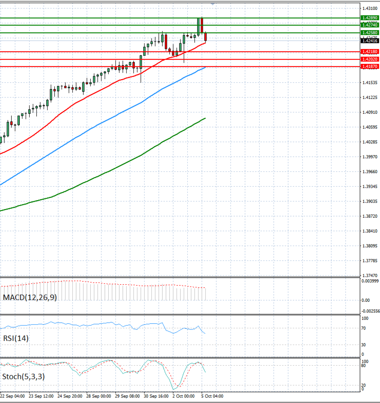The width and height of the screenshot is (380, 403).
Task: Click the RSI 70 level scale value
Action: (x=363, y=328)
